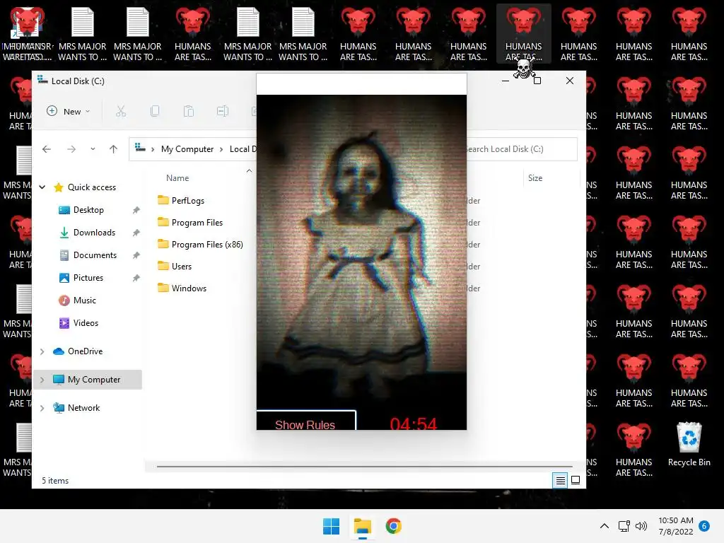Go up one folder level arrow
Image resolution: width=724 pixels, height=543 pixels.
click(x=113, y=149)
